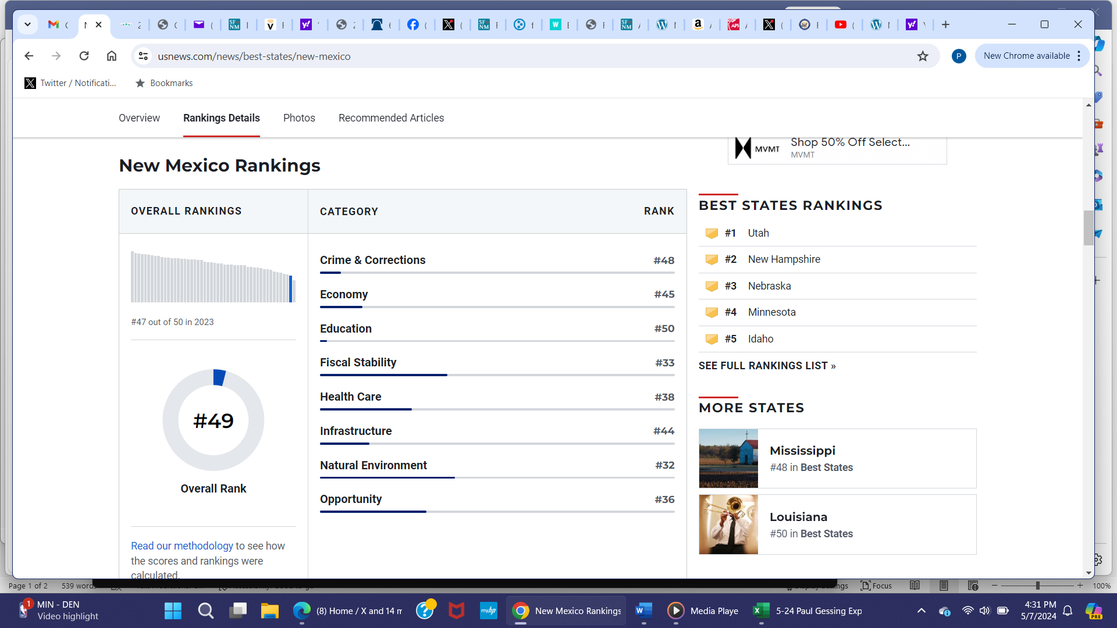Viewport: 1117px width, 628px height.
Task: Open the site information icon in address bar
Action: click(x=143, y=56)
